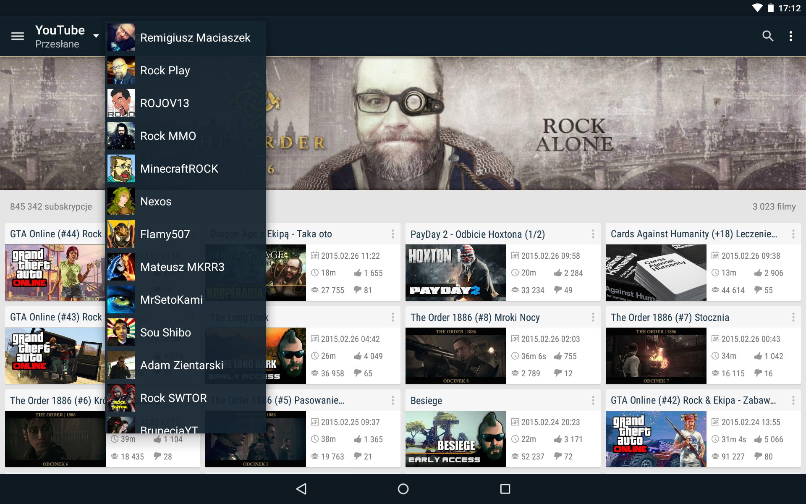Open The Order 1886 (#8) Mroki Nocy title
The image size is (806, 504).
tap(475, 318)
